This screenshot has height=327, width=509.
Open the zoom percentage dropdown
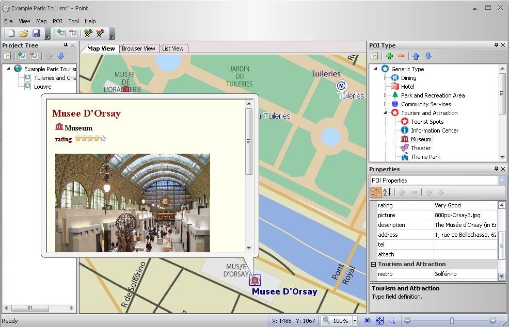(x=355, y=321)
